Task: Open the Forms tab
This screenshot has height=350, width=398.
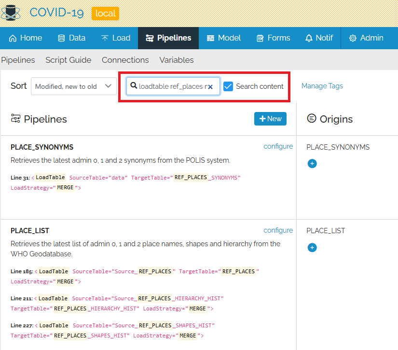Action: pyautogui.click(x=274, y=38)
